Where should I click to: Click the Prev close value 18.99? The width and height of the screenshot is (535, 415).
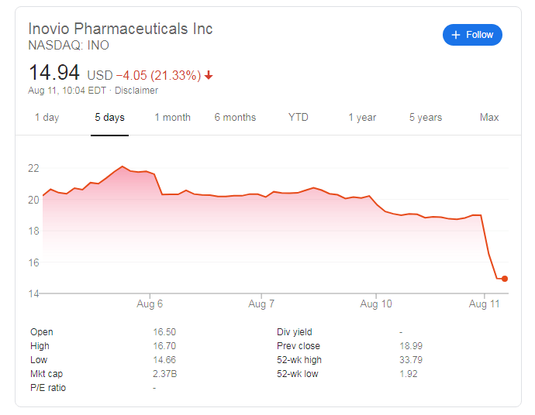[411, 346]
